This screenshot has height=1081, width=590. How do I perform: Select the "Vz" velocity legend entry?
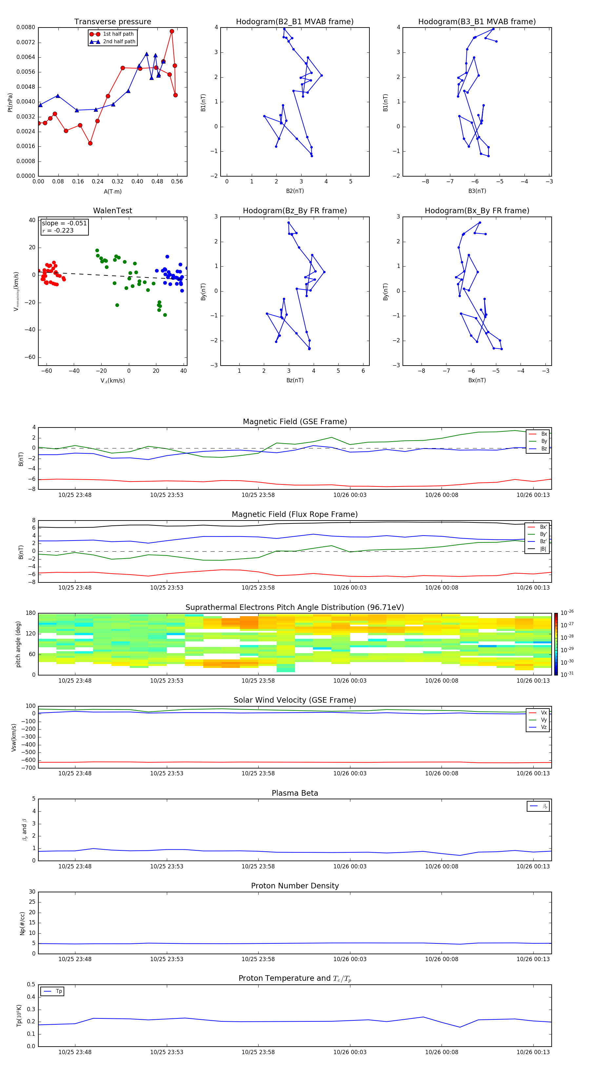(538, 727)
